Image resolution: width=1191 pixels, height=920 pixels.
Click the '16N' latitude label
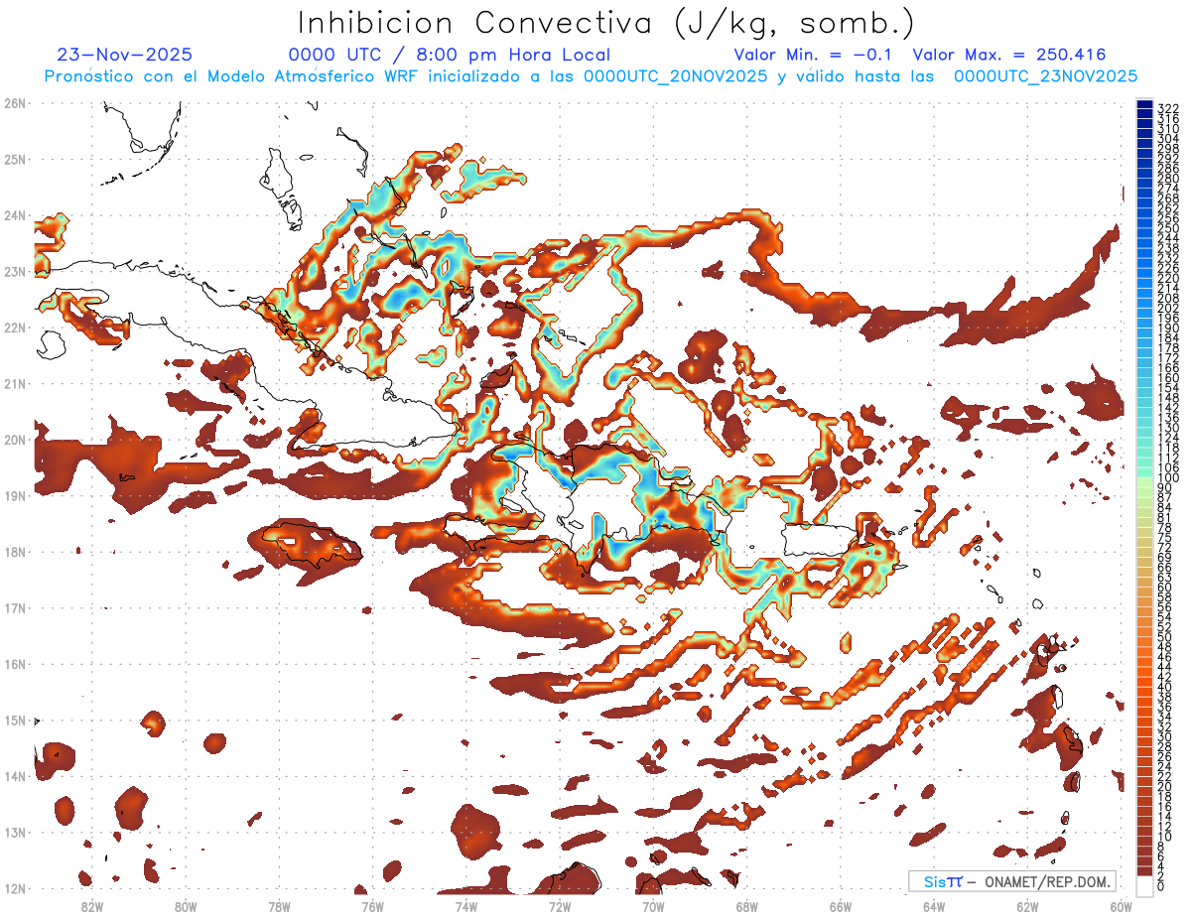15,664
